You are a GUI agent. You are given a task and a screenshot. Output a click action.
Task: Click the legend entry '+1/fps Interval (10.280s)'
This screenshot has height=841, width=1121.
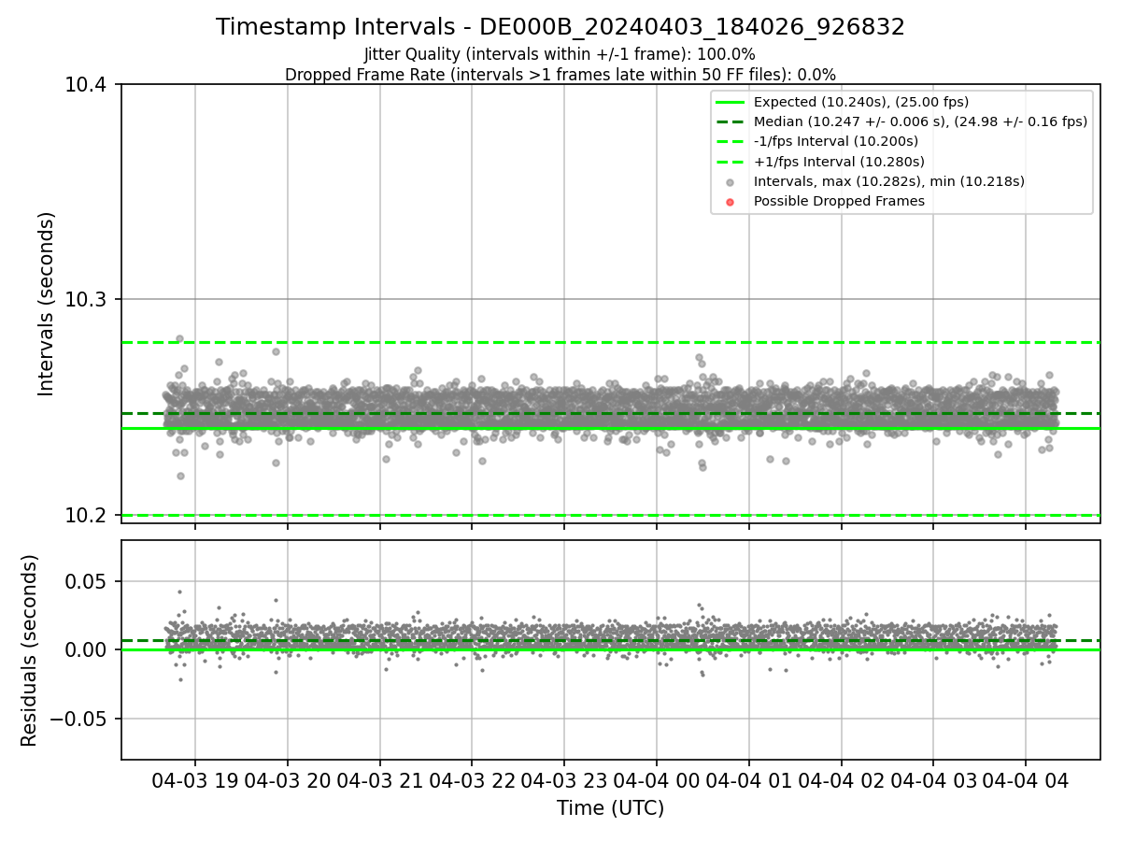coord(838,162)
